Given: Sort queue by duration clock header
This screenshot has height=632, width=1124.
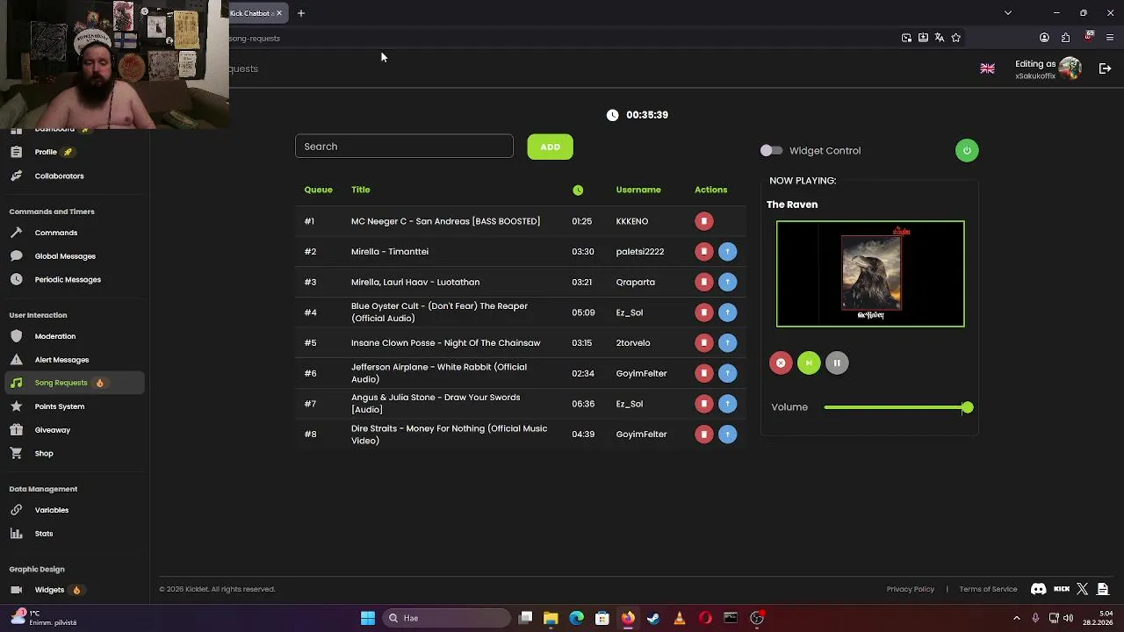Looking at the screenshot, I should (x=578, y=190).
